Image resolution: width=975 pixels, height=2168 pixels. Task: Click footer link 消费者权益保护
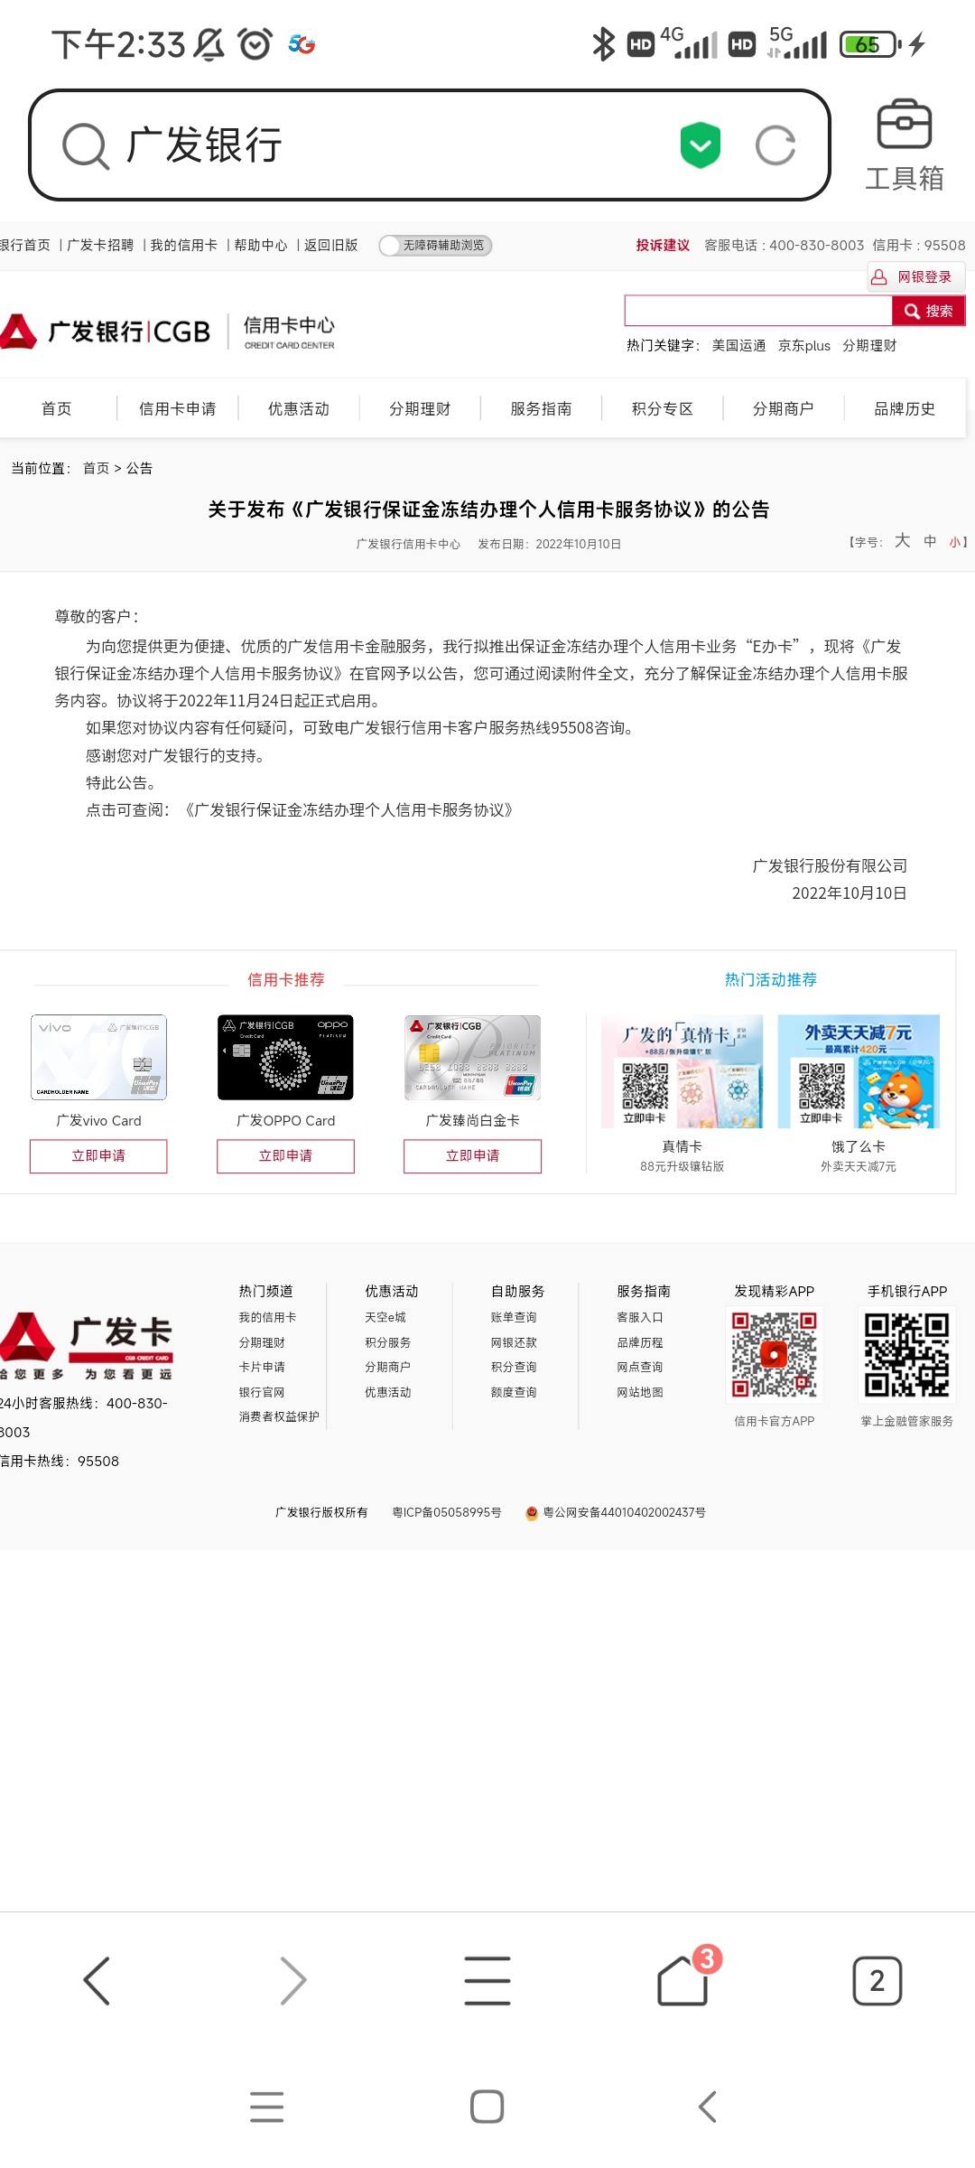click(x=279, y=1417)
